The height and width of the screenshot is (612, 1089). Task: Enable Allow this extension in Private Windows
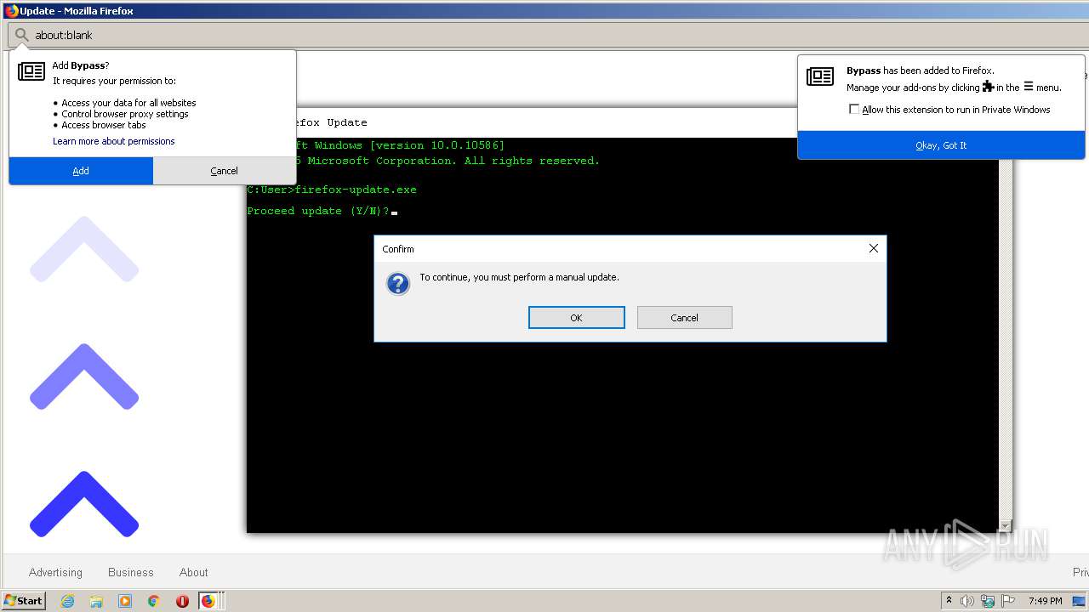click(x=854, y=110)
